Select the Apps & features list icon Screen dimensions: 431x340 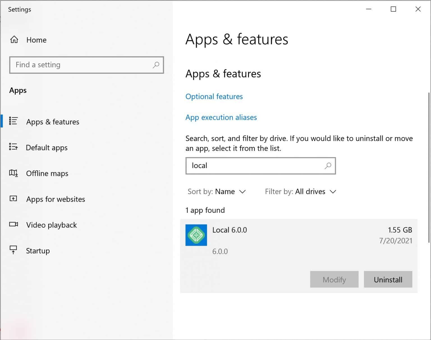13,121
